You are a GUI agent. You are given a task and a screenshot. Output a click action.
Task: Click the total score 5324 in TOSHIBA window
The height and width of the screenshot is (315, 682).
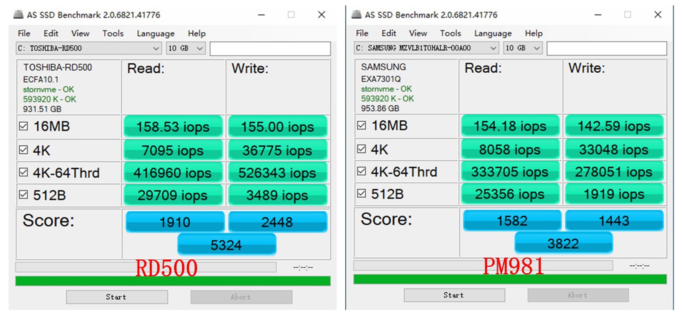pyautogui.click(x=226, y=245)
